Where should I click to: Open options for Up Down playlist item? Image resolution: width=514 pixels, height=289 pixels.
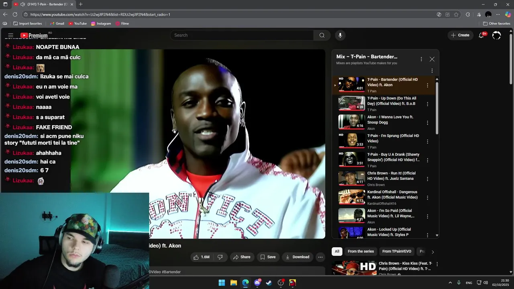point(427,104)
